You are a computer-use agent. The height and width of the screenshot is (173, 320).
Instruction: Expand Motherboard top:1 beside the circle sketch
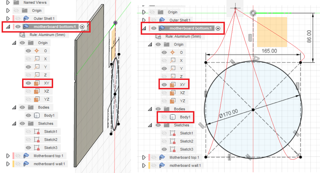tap(144, 157)
